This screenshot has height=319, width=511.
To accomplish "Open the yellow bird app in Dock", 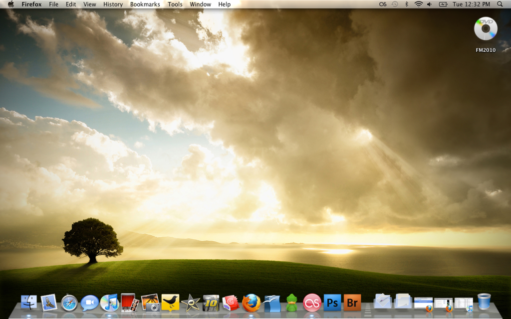I will pyautogui.click(x=170, y=303).
